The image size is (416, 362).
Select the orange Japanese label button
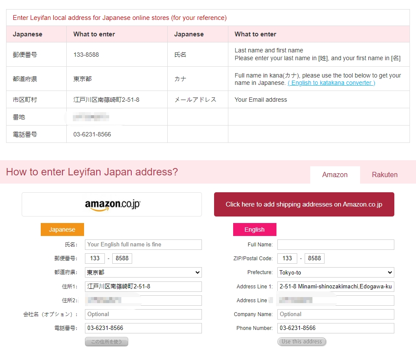click(62, 229)
